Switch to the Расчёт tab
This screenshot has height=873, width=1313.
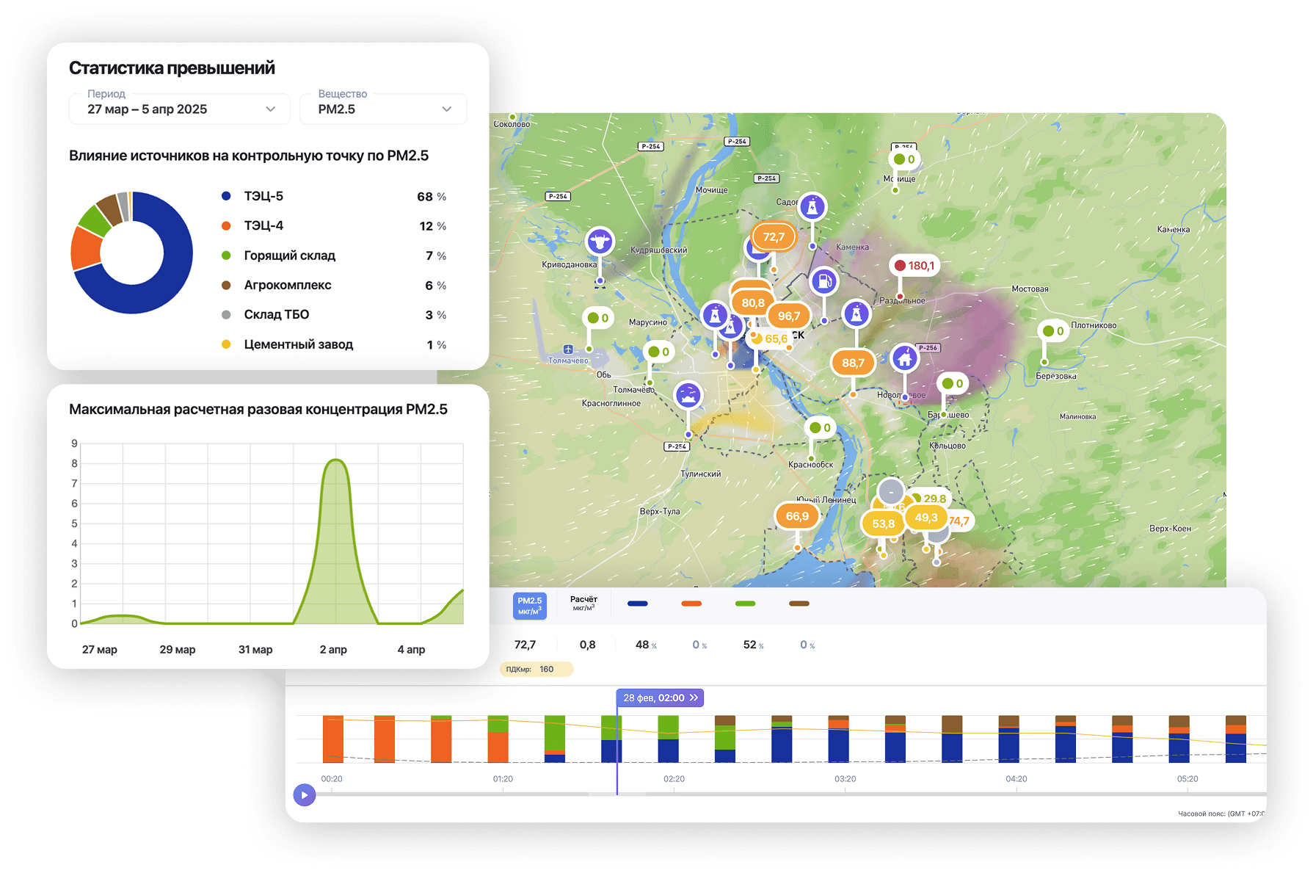point(583,604)
